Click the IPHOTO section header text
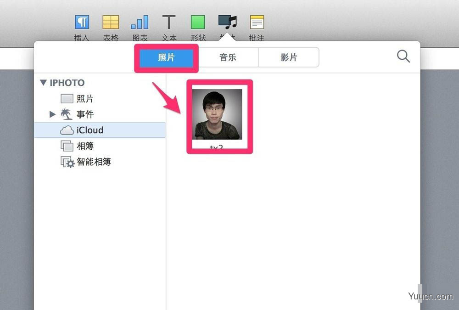Viewport: 459px width, 310px height. [x=67, y=83]
